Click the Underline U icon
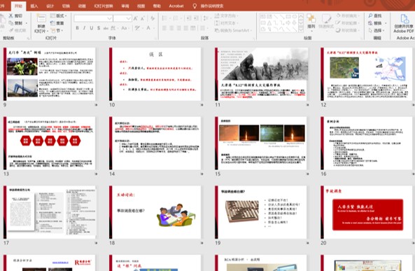Viewport: 415px width, 271px height. point(91,28)
